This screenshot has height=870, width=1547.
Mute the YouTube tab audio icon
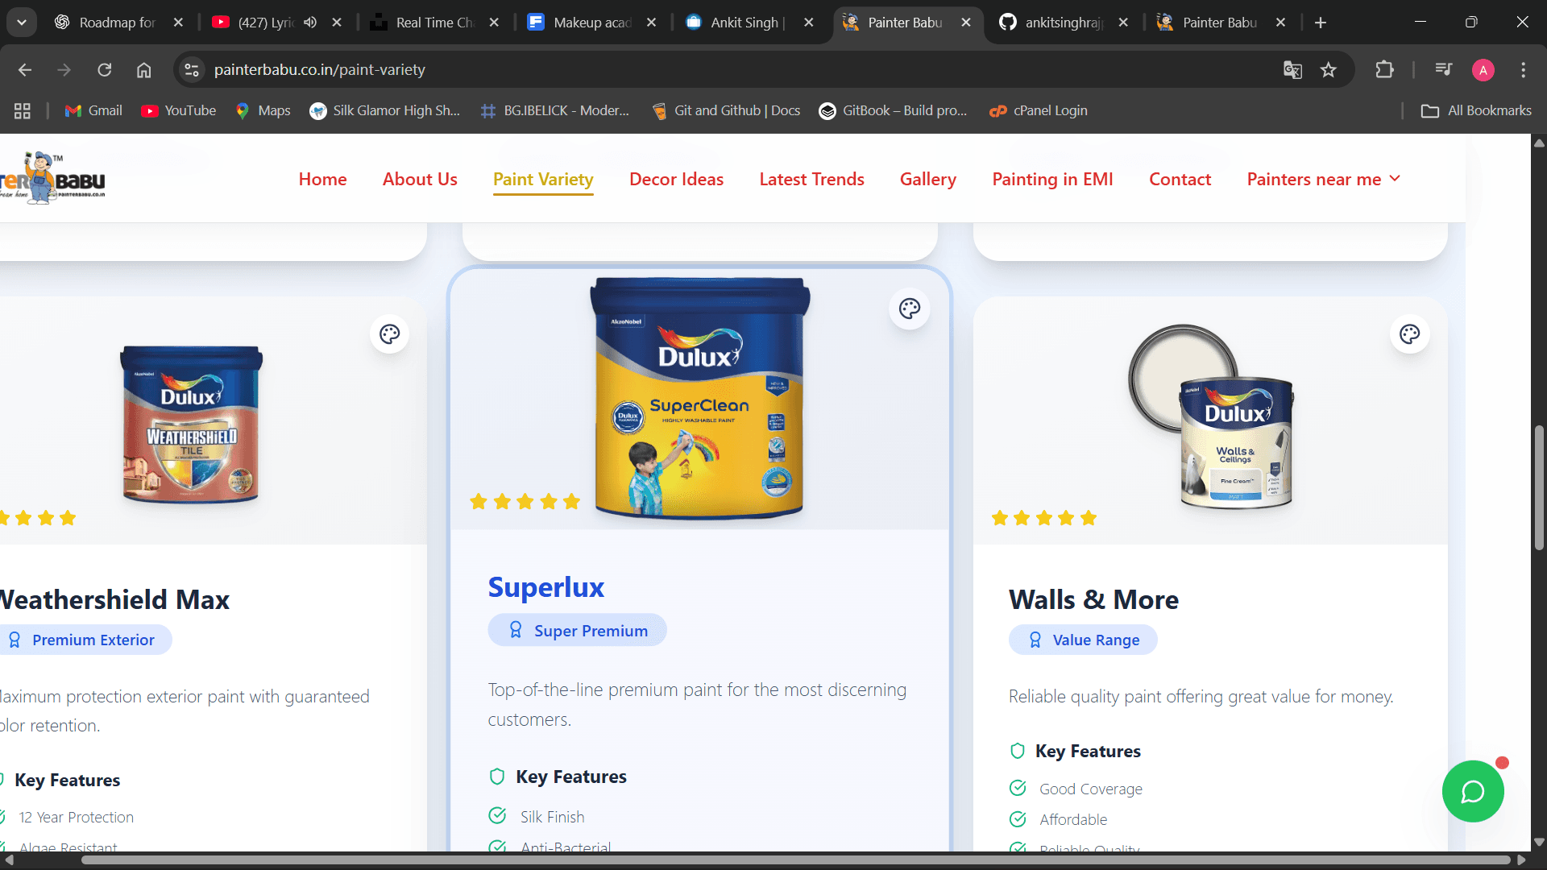click(310, 23)
